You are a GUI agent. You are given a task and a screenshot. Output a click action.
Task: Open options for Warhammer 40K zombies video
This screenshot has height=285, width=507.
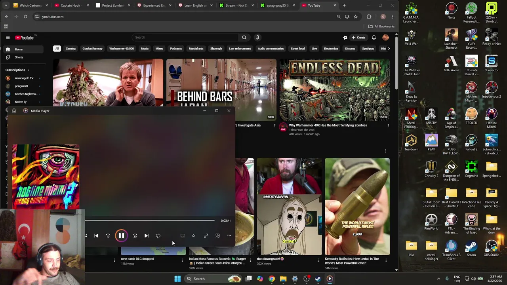click(388, 125)
